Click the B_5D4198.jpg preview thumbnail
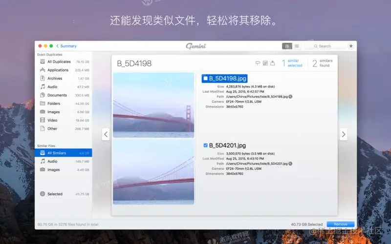 click(153, 105)
